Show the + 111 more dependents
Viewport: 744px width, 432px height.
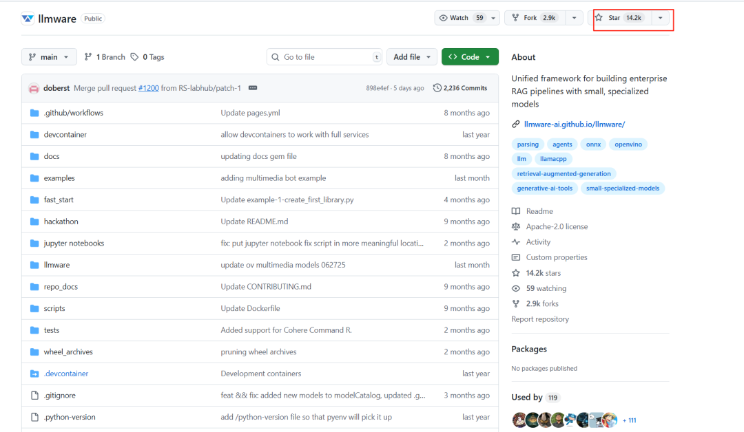(x=629, y=420)
